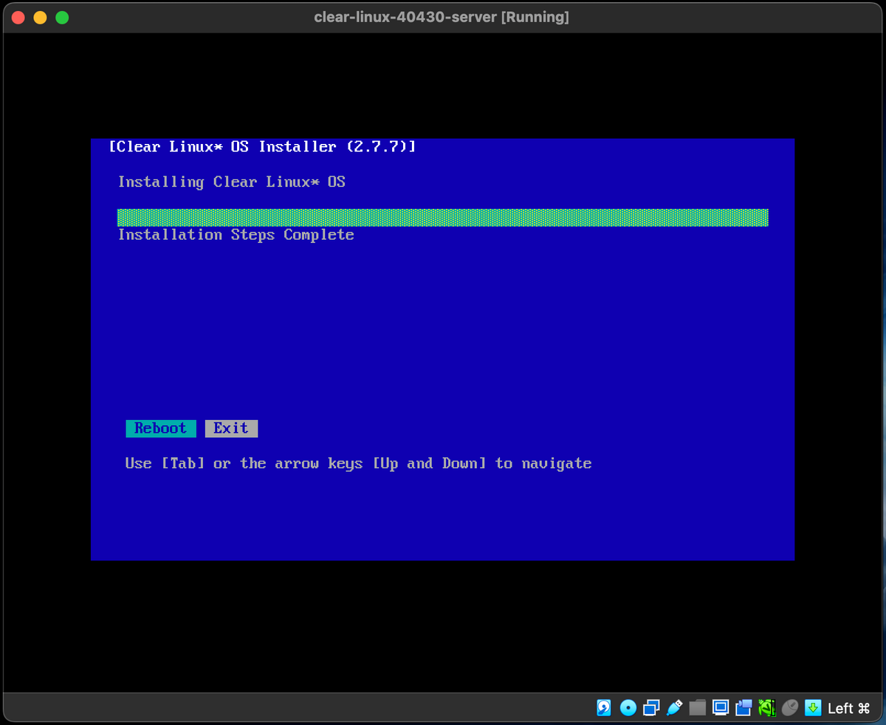The image size is (886, 725).
Task: Click the installer version title text
Action: 262,146
